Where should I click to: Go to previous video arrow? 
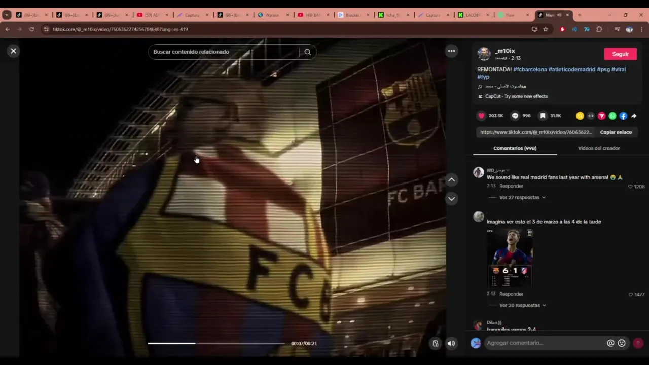[451, 180]
